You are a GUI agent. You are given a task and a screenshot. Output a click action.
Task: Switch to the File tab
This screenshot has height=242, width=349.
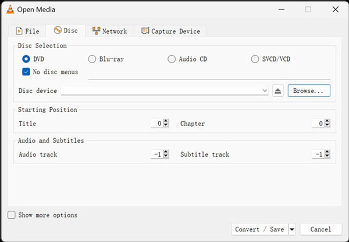pos(27,31)
